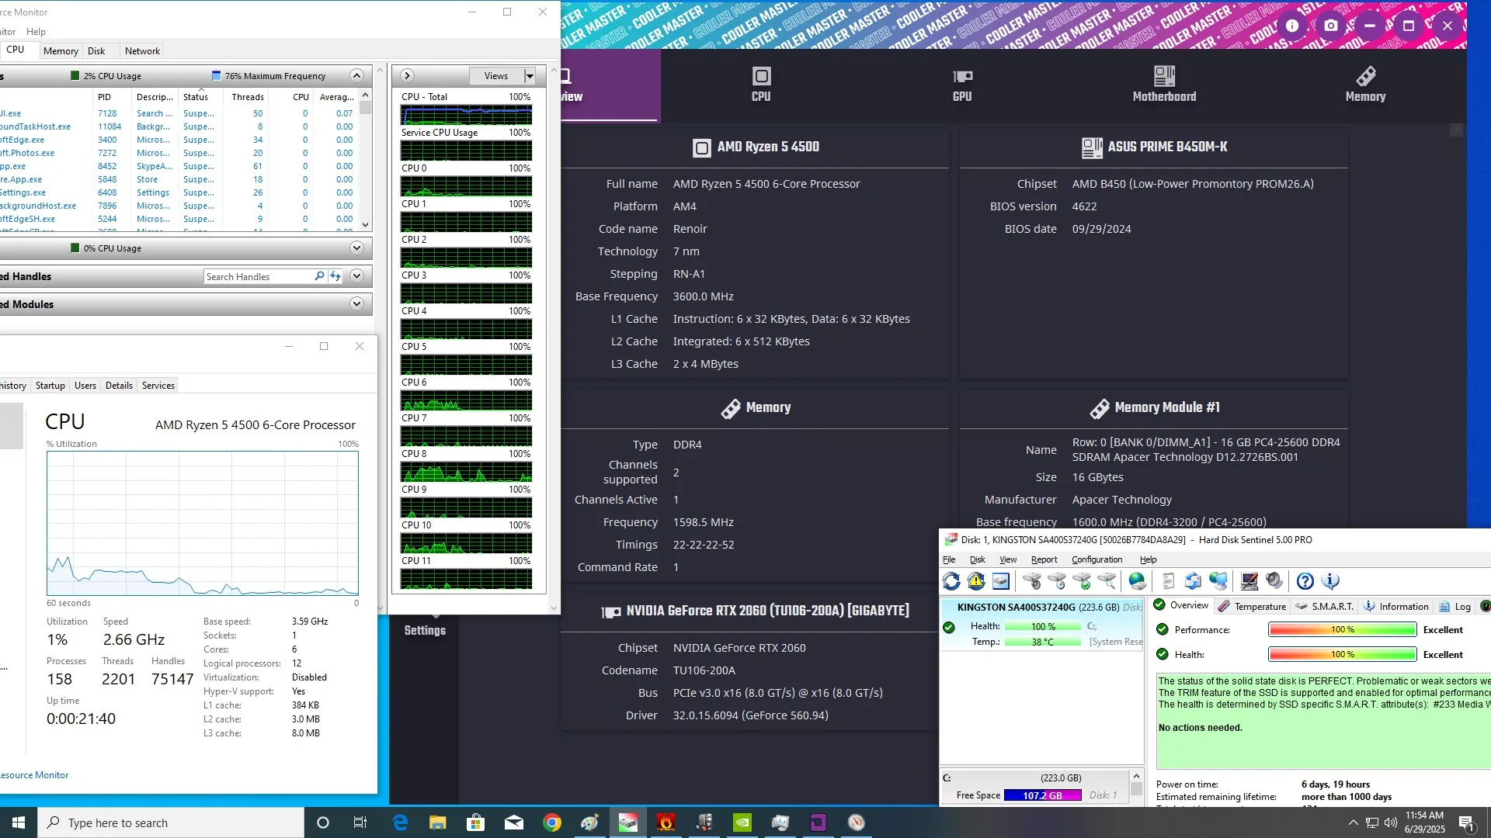Open the Information tab in Hard Disk Sentinel
This screenshot has width=1491, height=838.
click(1396, 606)
